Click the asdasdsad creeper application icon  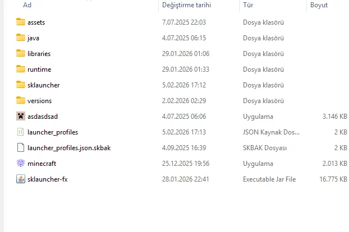[21, 116]
